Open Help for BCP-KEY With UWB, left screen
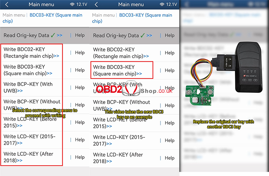The image size is (269, 176). [80, 87]
